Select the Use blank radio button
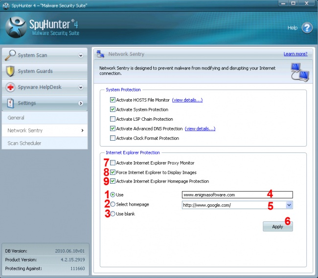318x278 pixels. (x=113, y=214)
